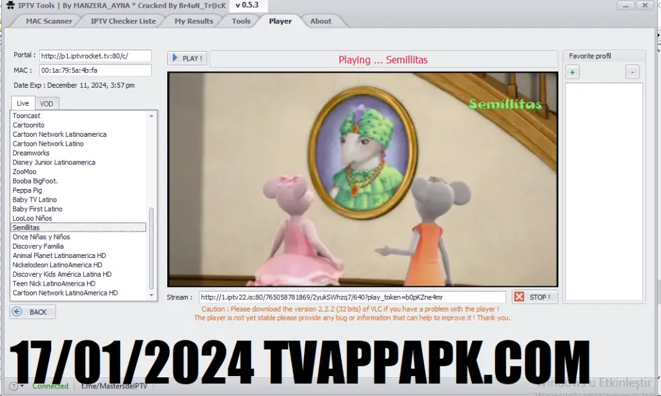661x396 pixels.
Task: Close the IPTV Tools window
Action: pos(645,5)
